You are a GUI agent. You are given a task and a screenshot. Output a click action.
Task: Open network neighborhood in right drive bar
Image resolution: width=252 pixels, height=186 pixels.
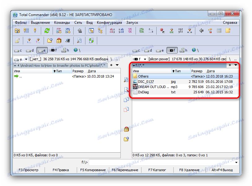point(195,50)
